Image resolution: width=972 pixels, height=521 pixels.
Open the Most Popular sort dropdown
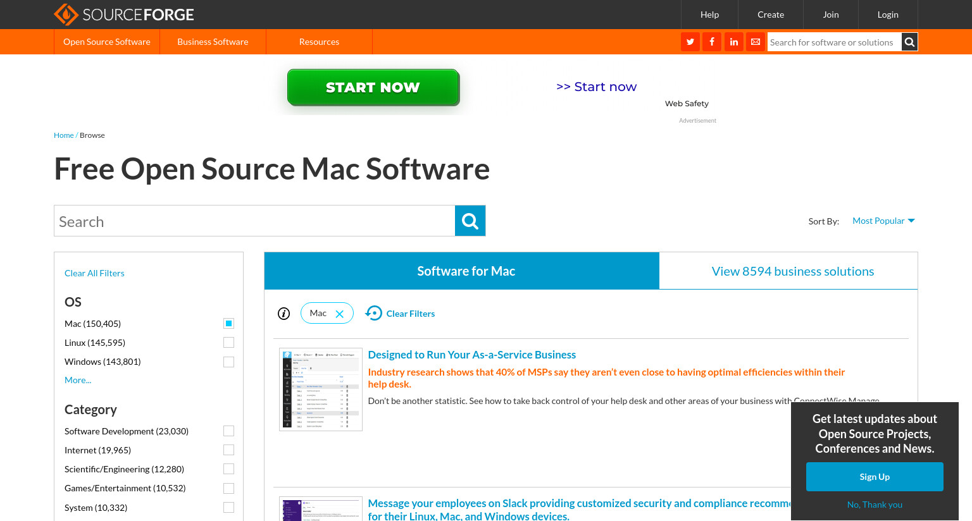click(883, 221)
